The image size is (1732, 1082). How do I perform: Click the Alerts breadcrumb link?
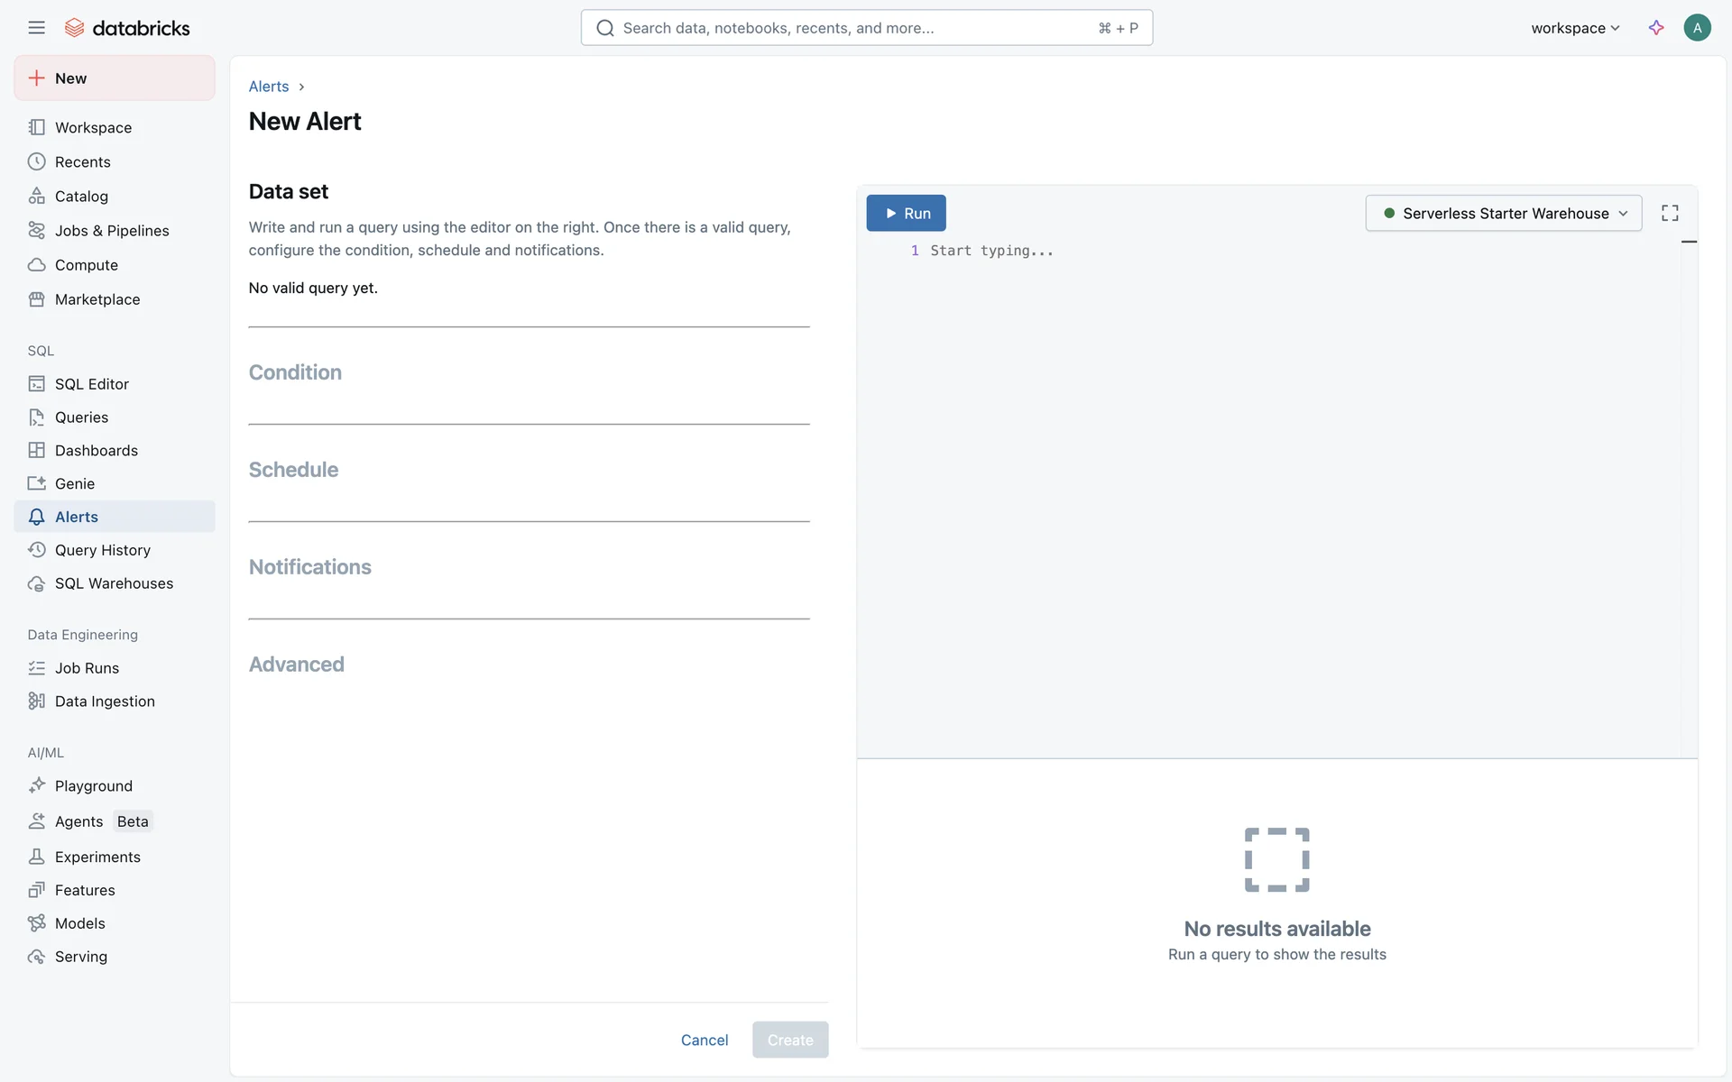click(269, 87)
